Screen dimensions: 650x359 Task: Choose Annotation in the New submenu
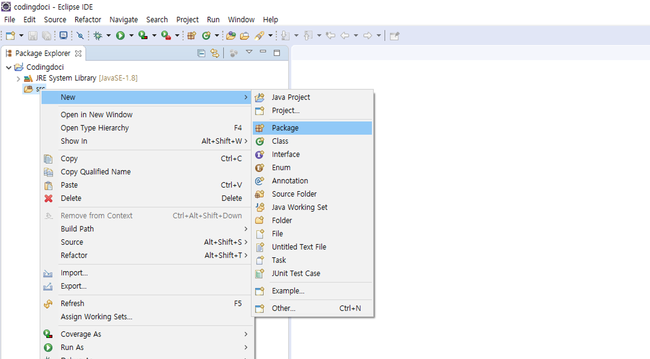pyautogui.click(x=312, y=181)
